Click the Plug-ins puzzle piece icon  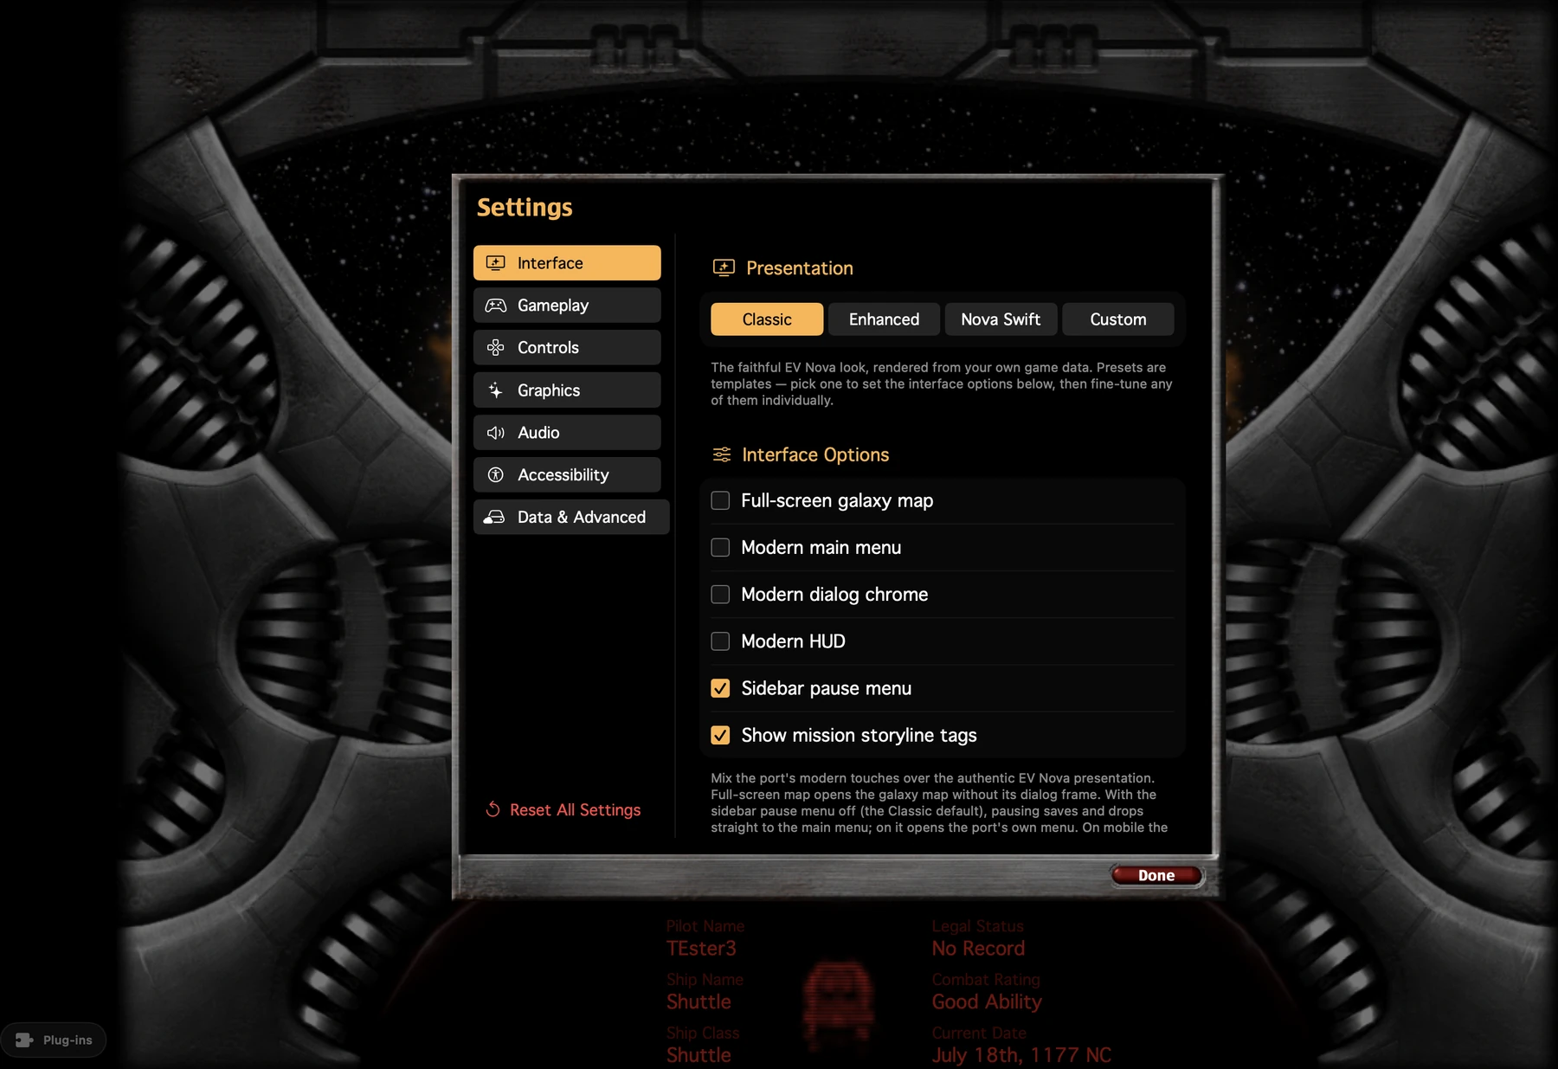pos(24,1040)
